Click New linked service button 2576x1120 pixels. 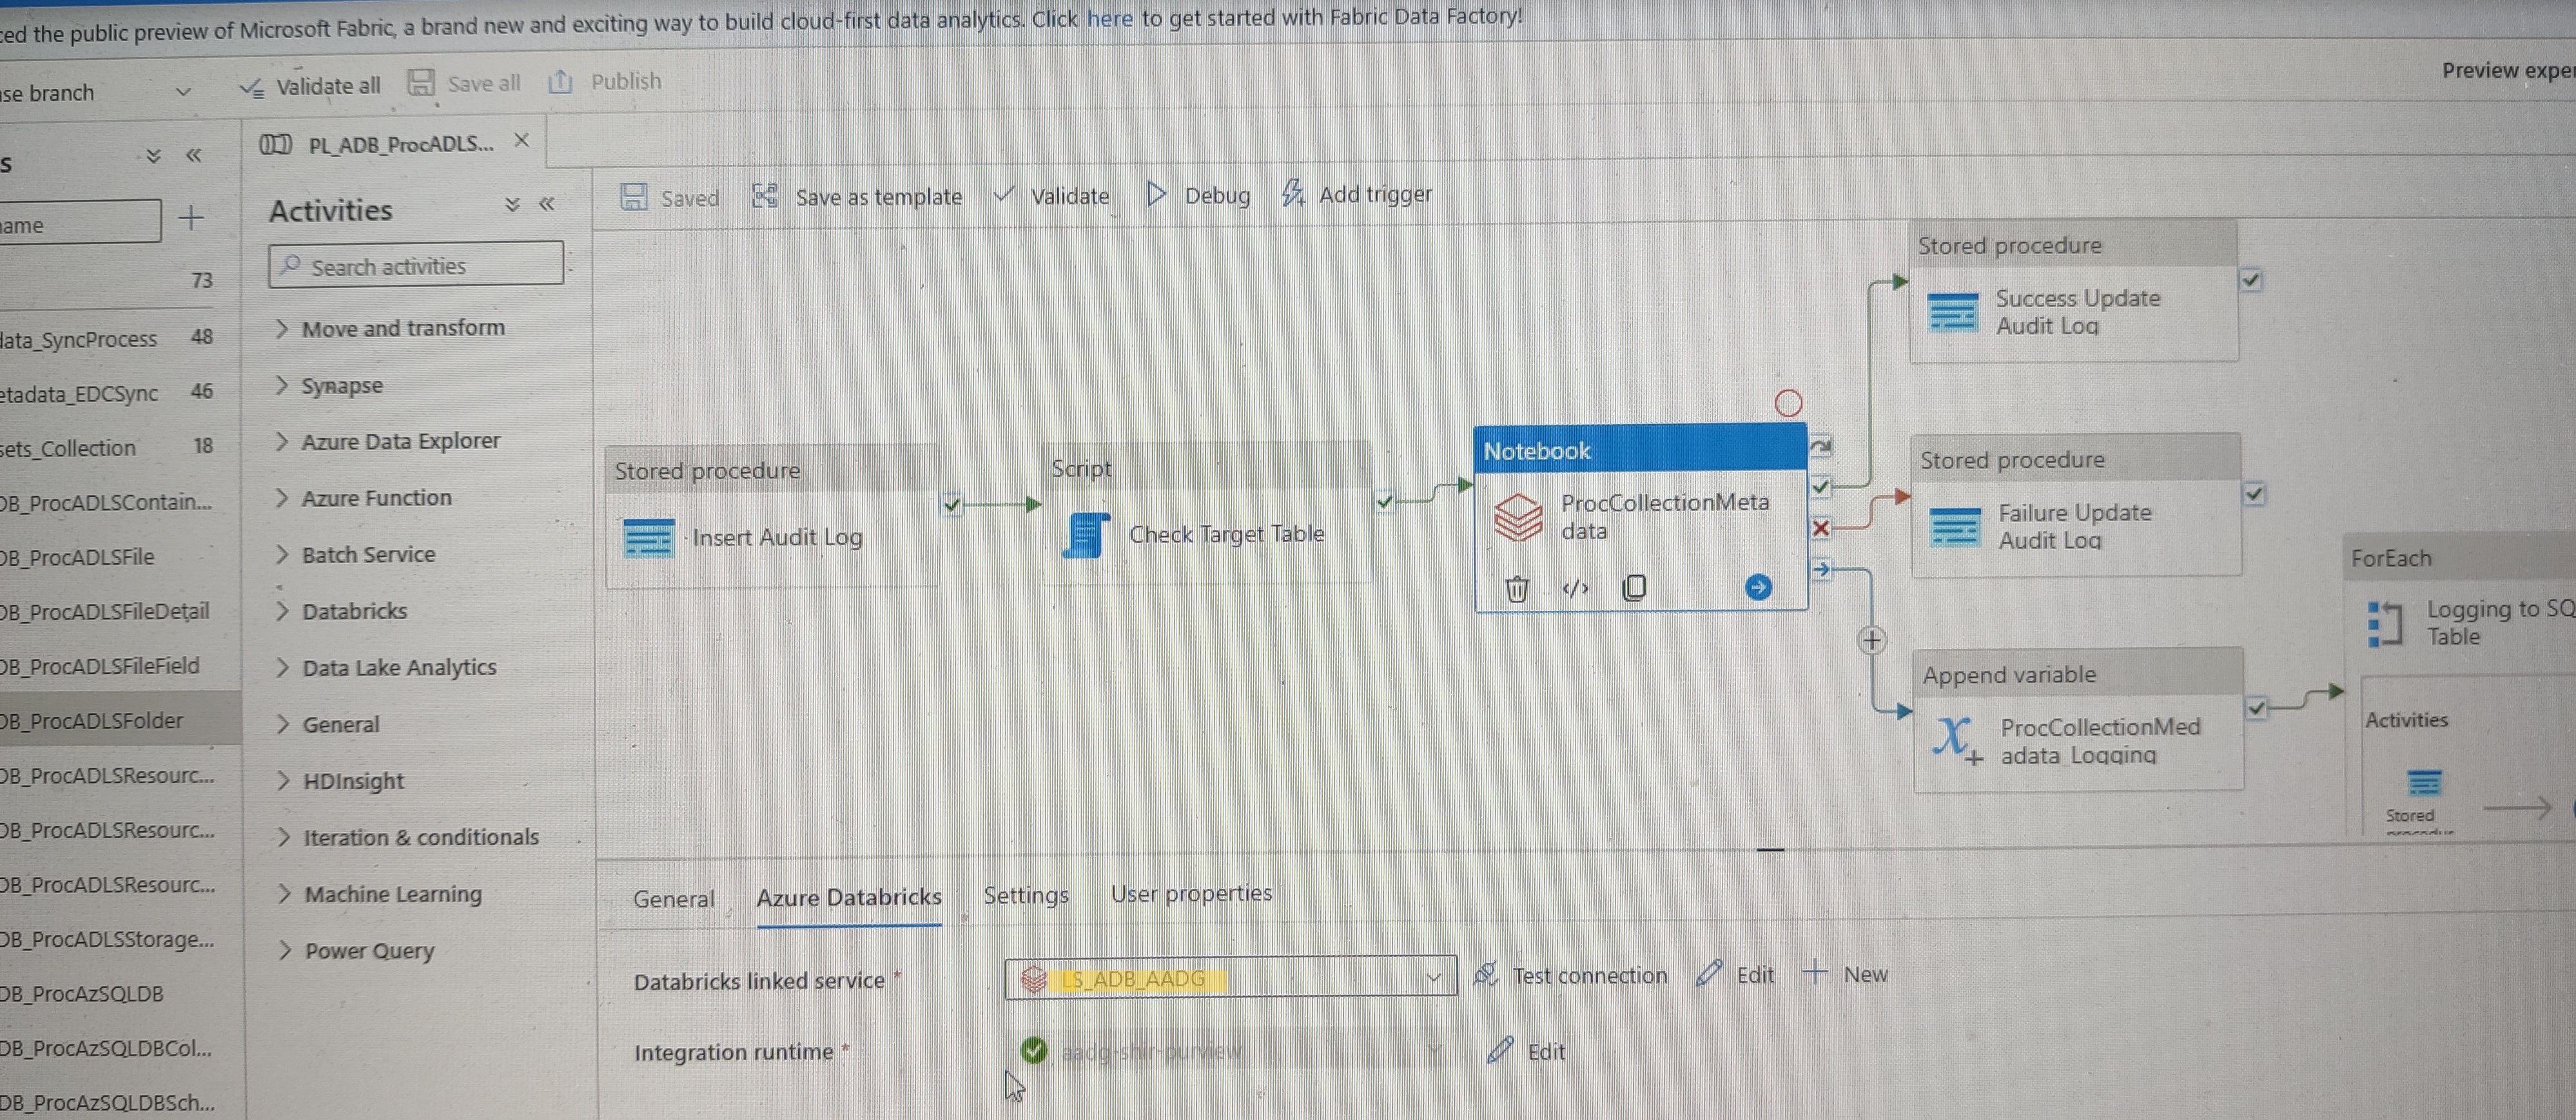coord(1846,973)
